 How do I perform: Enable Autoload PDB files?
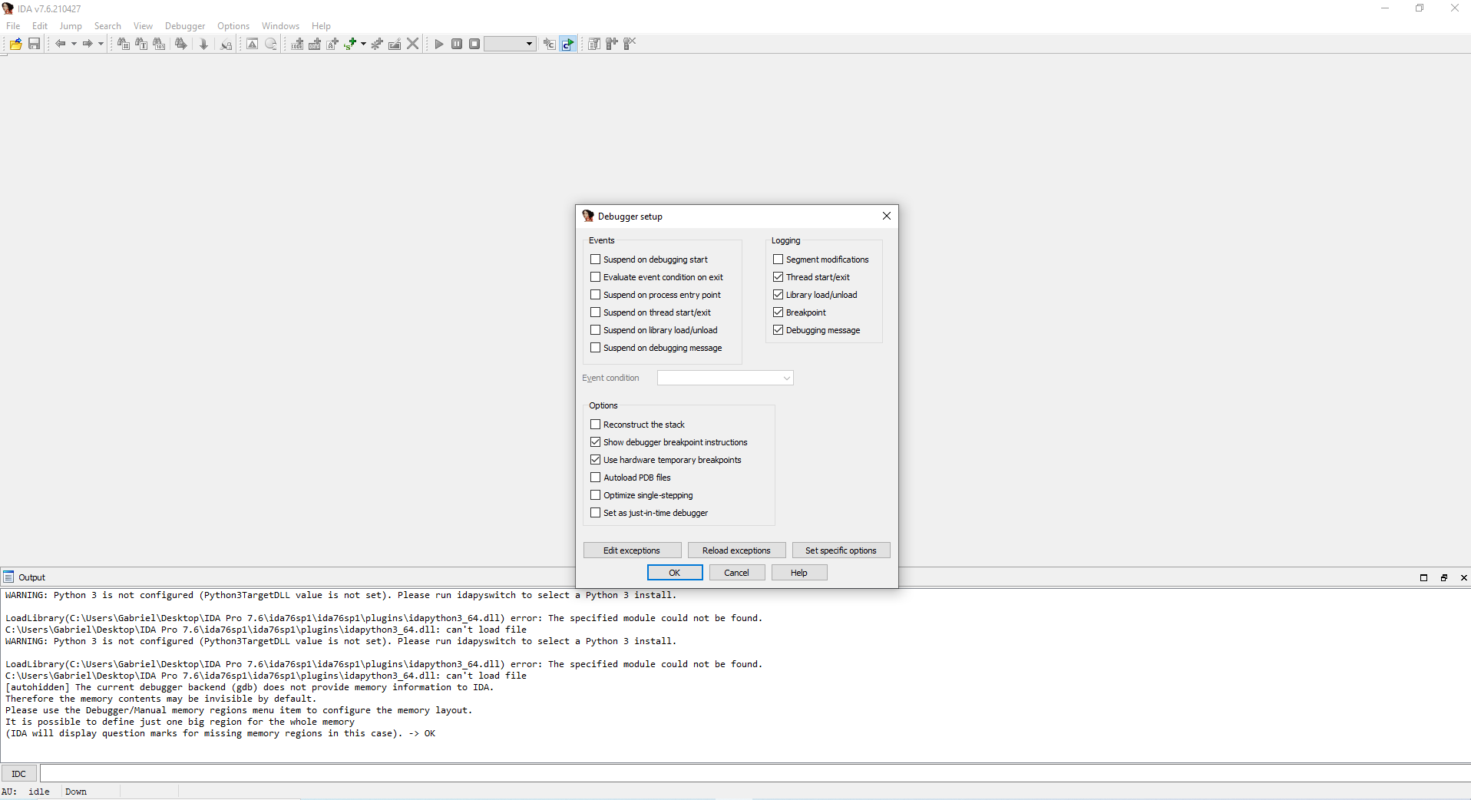(595, 478)
